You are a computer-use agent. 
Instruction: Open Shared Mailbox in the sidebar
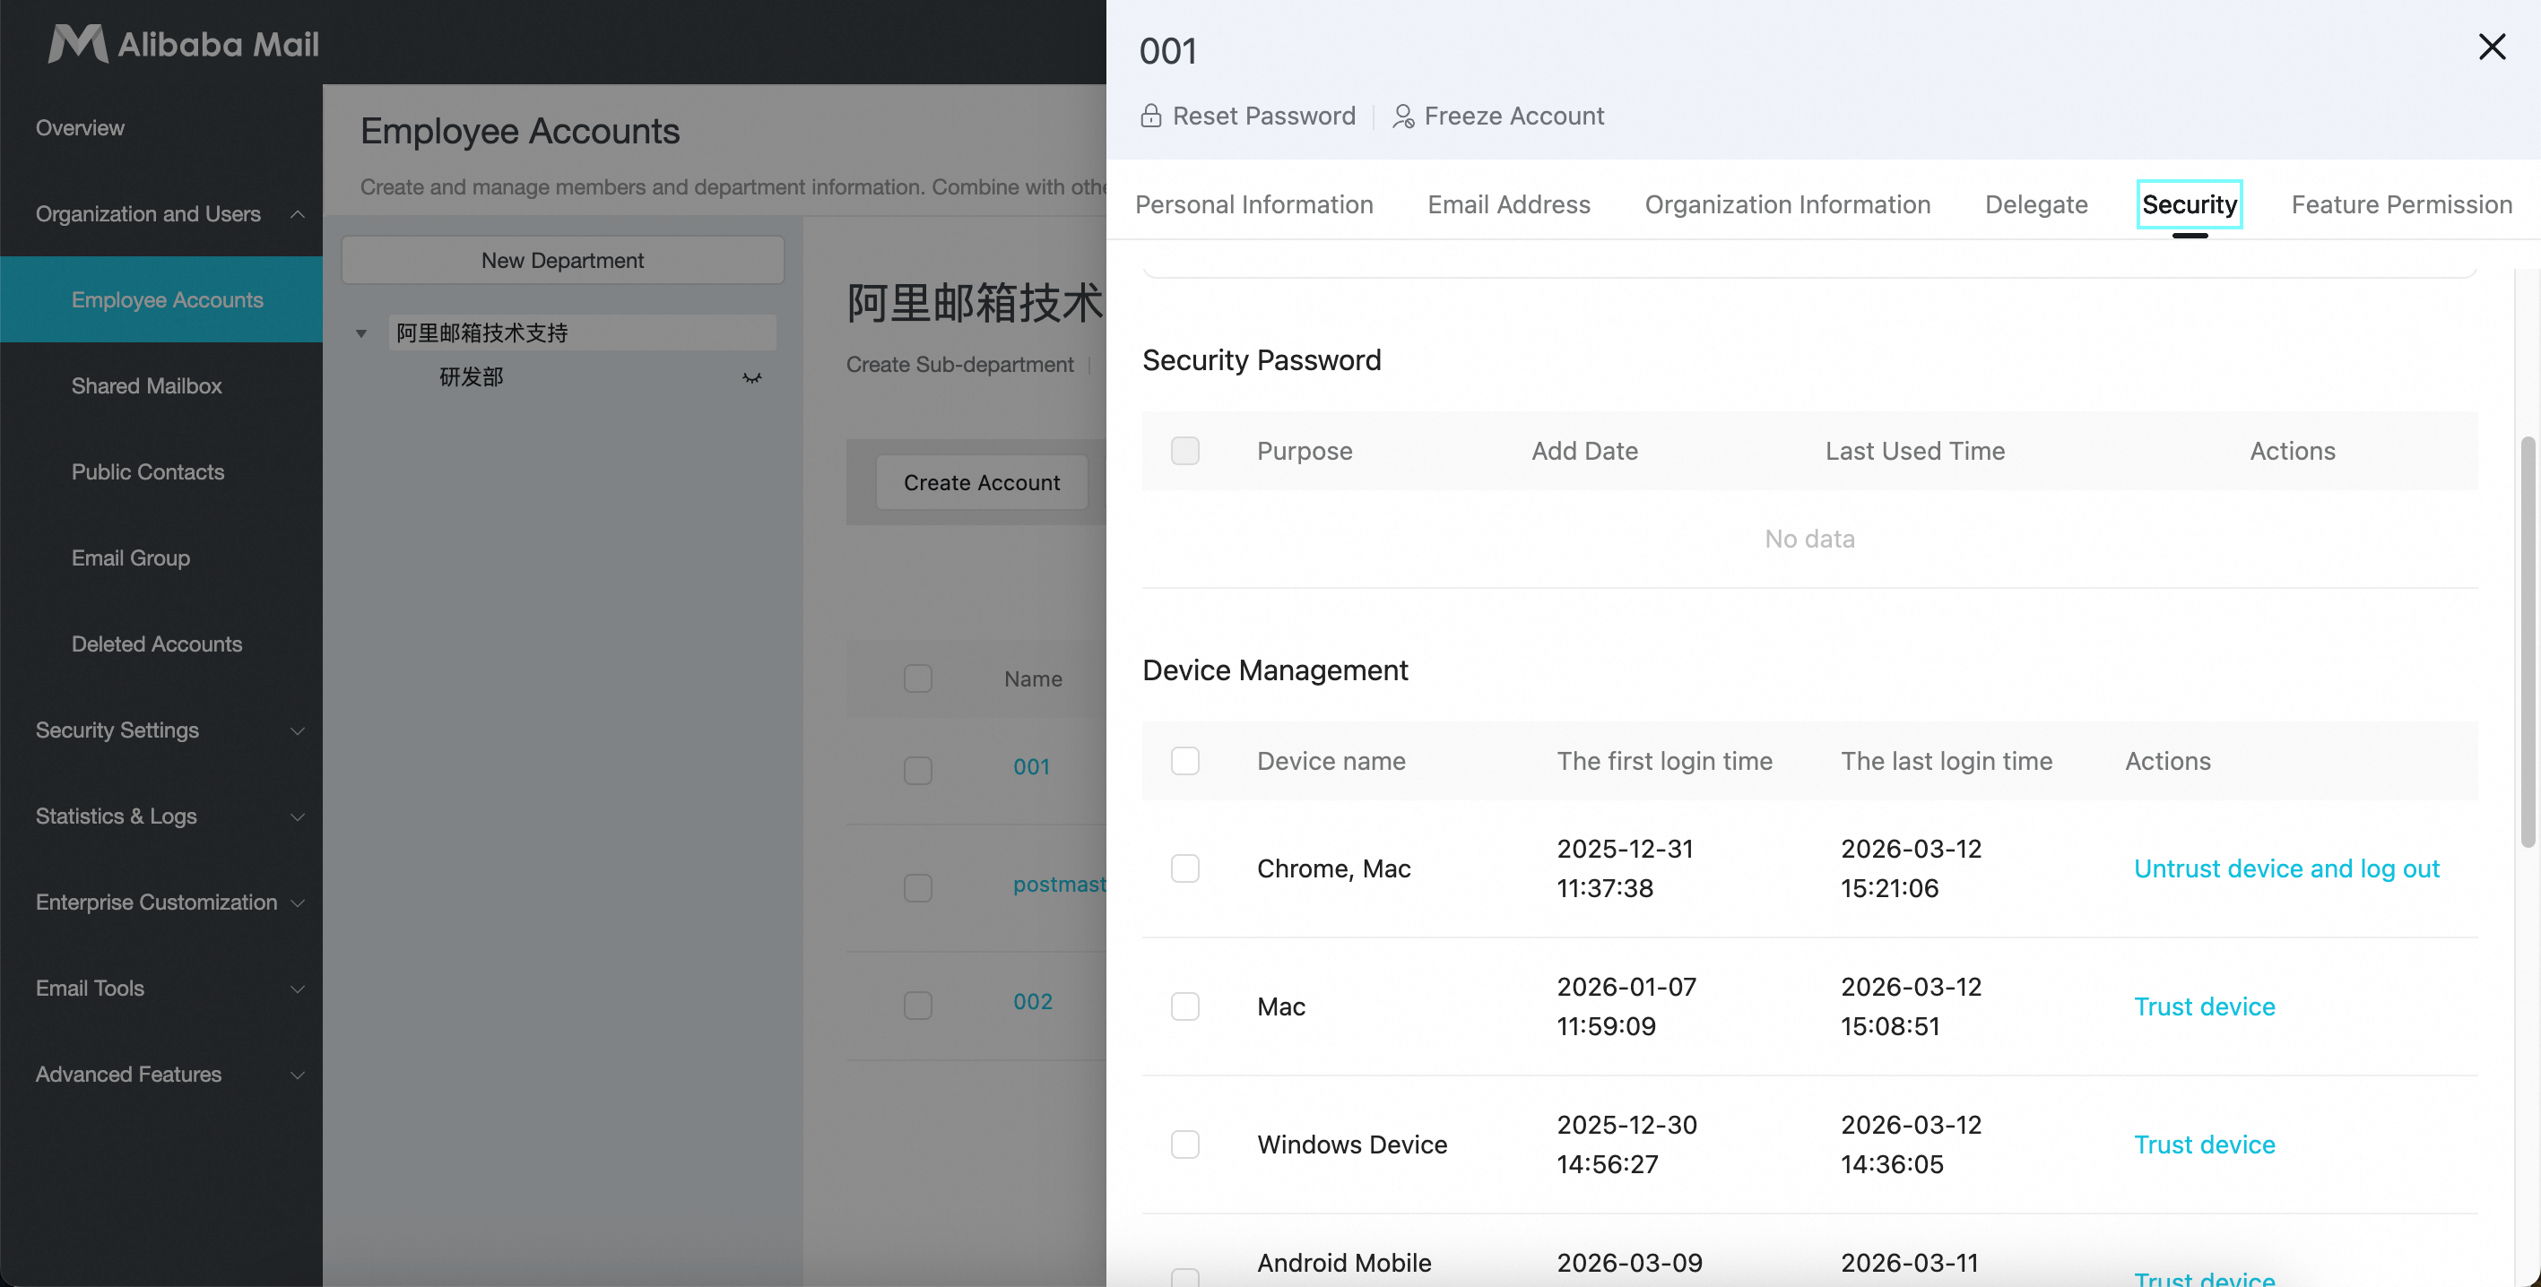[146, 386]
